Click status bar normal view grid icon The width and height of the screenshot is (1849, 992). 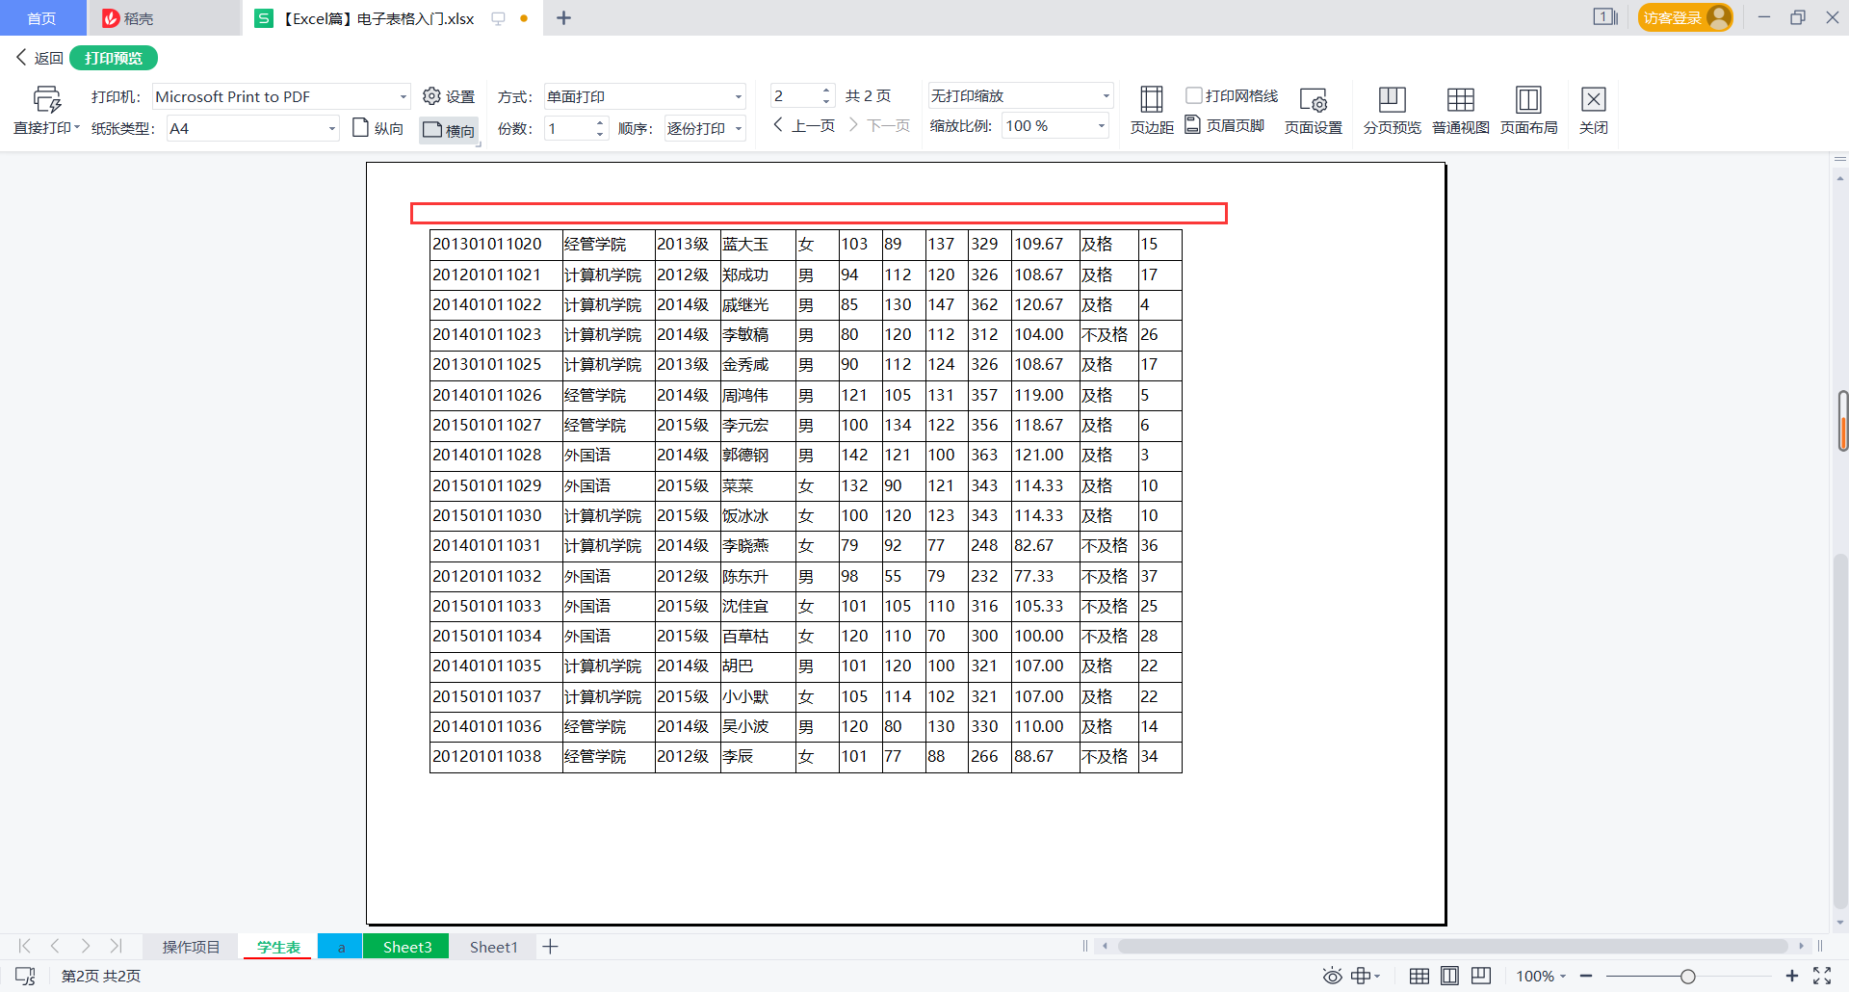click(1419, 976)
